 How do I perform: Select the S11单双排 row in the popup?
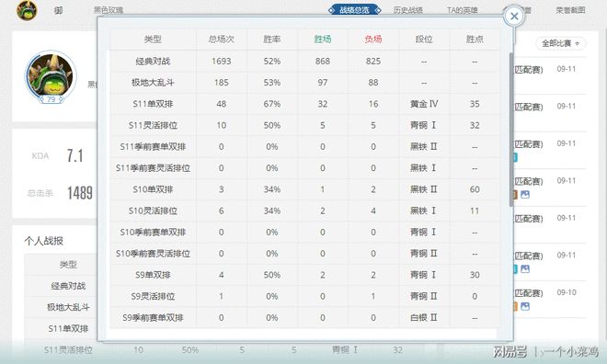[305, 104]
